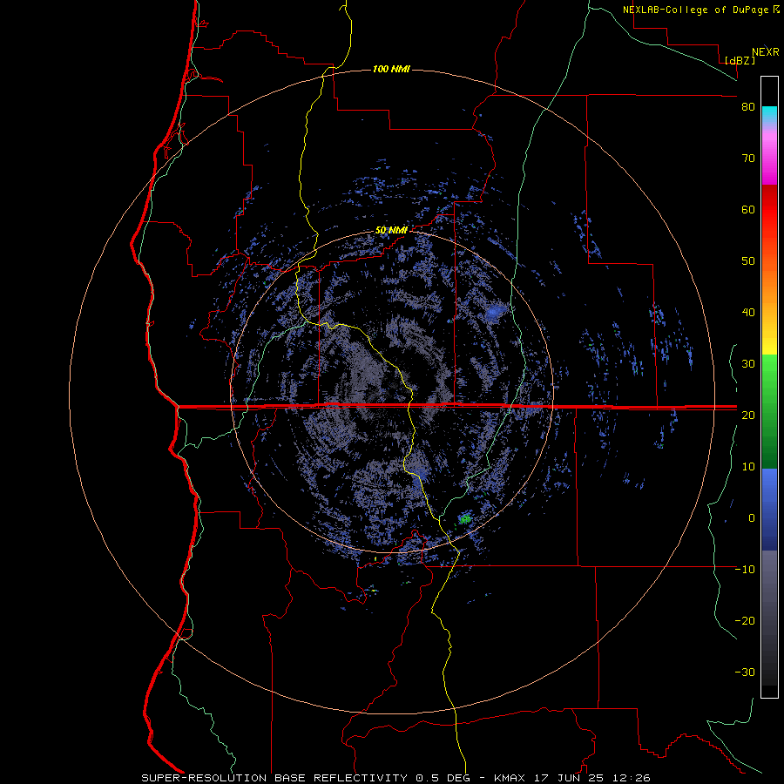This screenshot has height=784, width=784.
Task: Select the 40 value on the dBZ scale
Action: (748, 313)
